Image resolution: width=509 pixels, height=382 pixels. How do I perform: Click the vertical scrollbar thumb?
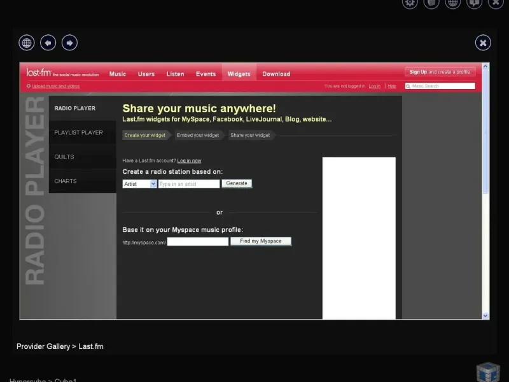click(485, 132)
